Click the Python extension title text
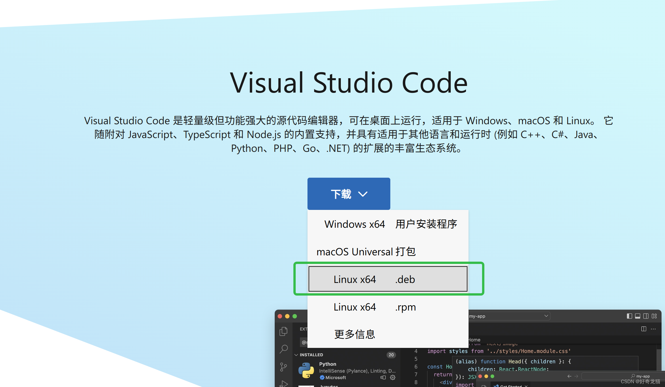 [328, 364]
